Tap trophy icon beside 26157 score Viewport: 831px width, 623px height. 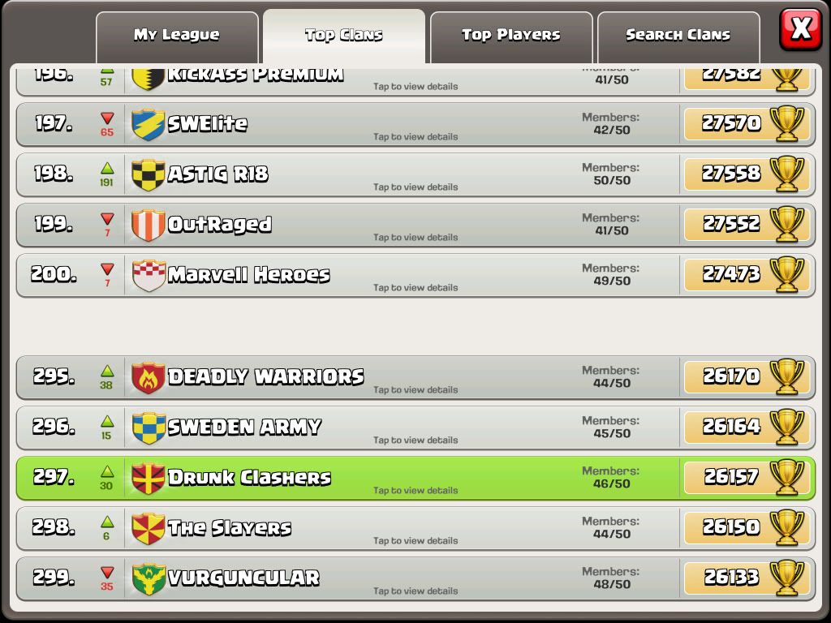coord(787,477)
